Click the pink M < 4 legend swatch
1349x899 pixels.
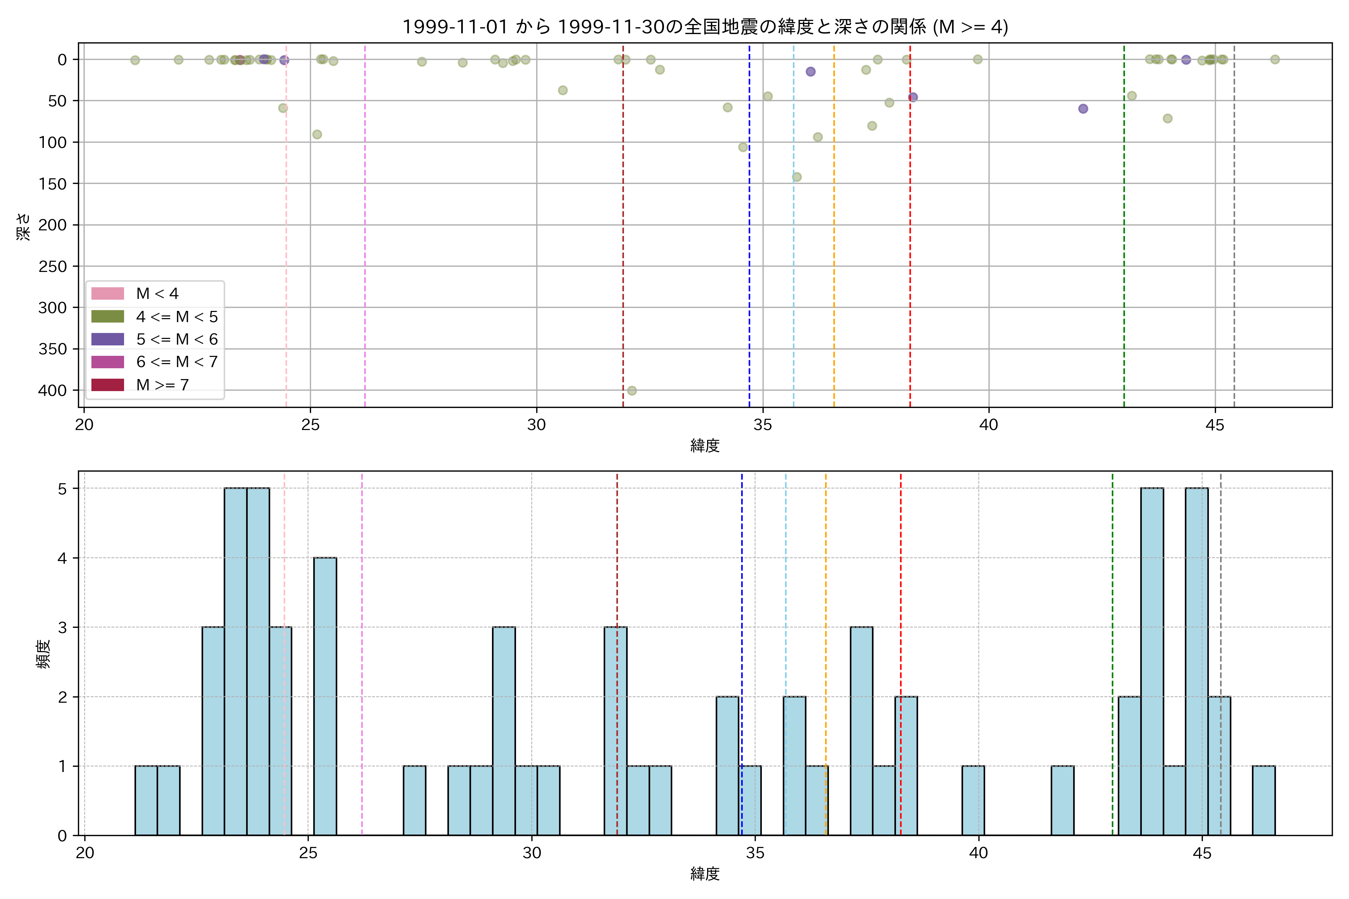(107, 294)
